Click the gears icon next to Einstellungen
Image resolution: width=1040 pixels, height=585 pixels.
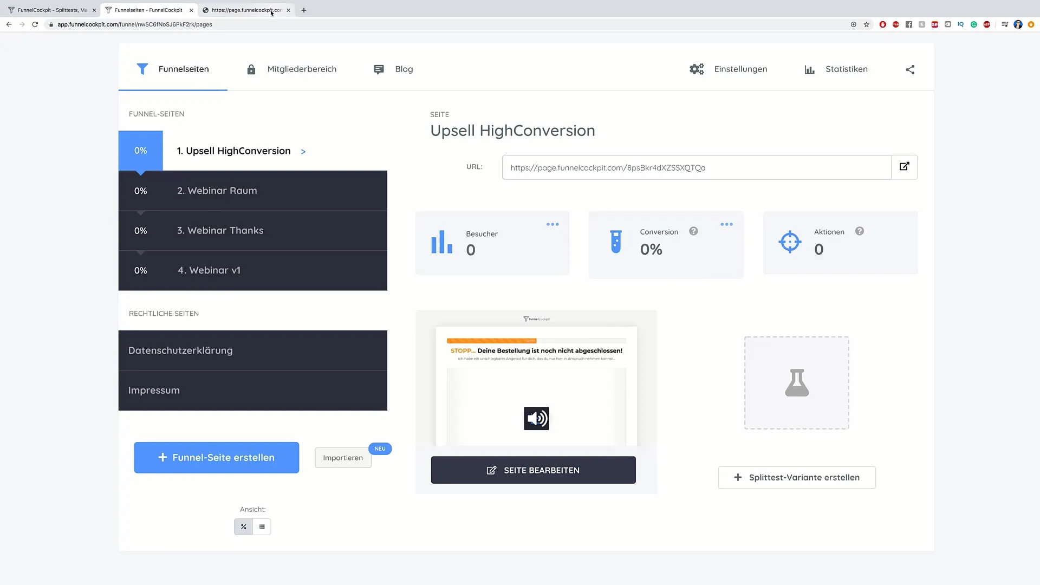coord(697,69)
